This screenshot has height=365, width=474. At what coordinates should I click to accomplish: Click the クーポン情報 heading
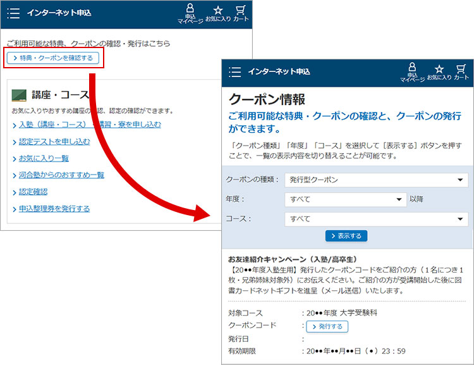coord(267,99)
